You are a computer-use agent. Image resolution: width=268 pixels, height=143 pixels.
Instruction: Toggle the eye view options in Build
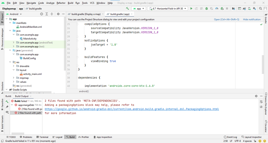coord(7,112)
